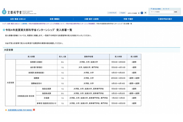
Task: Click the red PDF icon
Action: [34, 110]
